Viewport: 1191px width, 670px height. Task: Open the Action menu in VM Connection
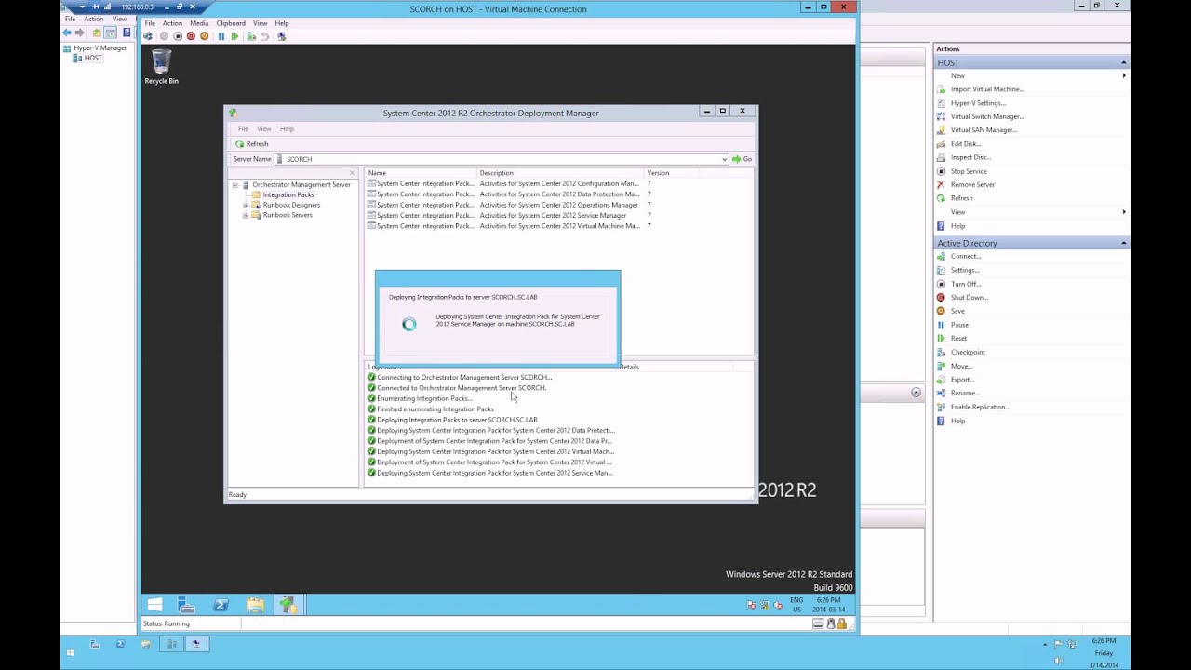point(172,23)
